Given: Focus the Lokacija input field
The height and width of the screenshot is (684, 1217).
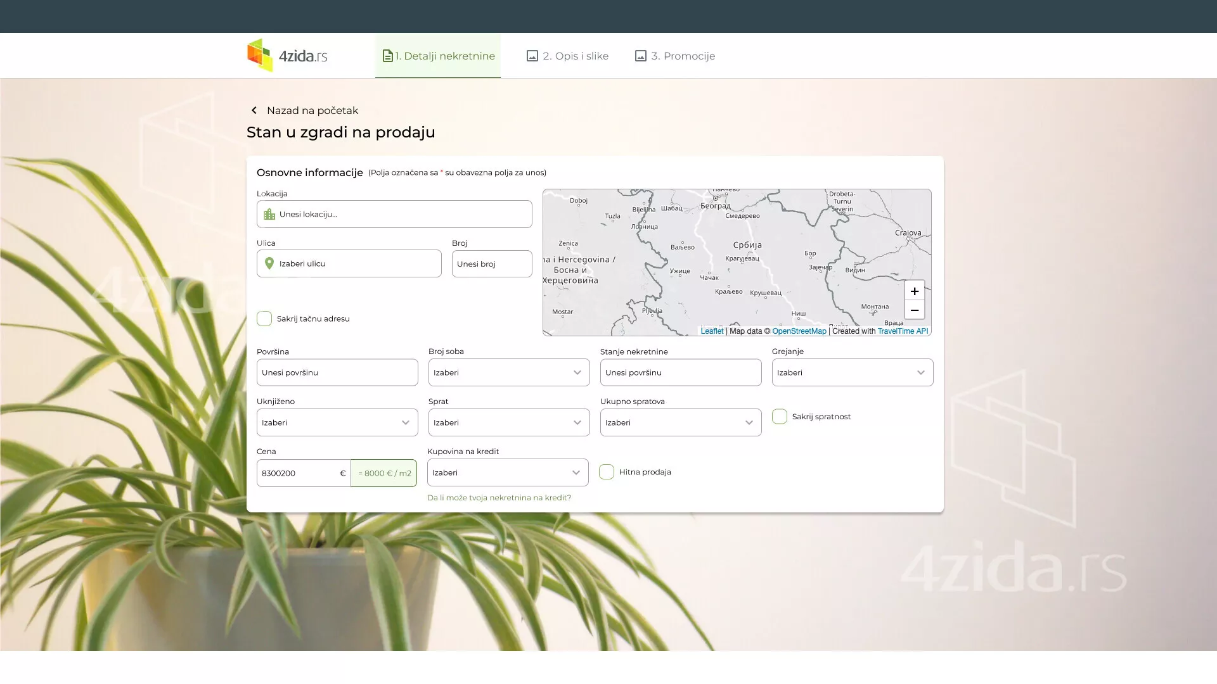Looking at the screenshot, I should [x=394, y=214].
